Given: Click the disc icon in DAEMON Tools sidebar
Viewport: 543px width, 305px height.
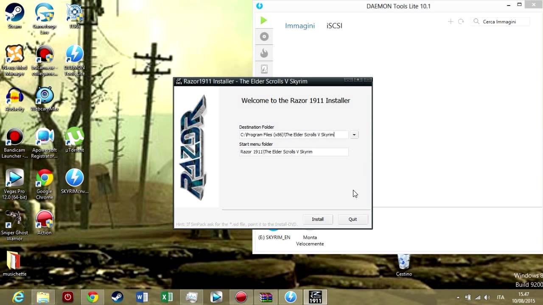Looking at the screenshot, I should tap(264, 36).
